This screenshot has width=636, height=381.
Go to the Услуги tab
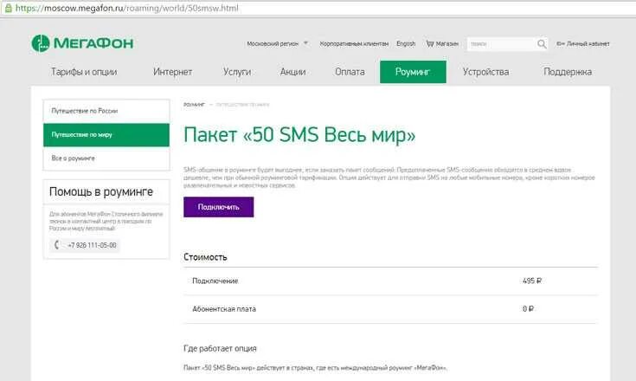coord(237,72)
